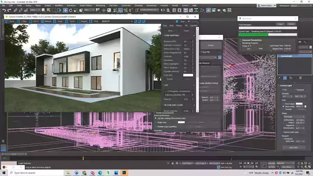The width and height of the screenshot is (313, 176).
Task: Click the Select and Place tool icon
Action: 81,10
